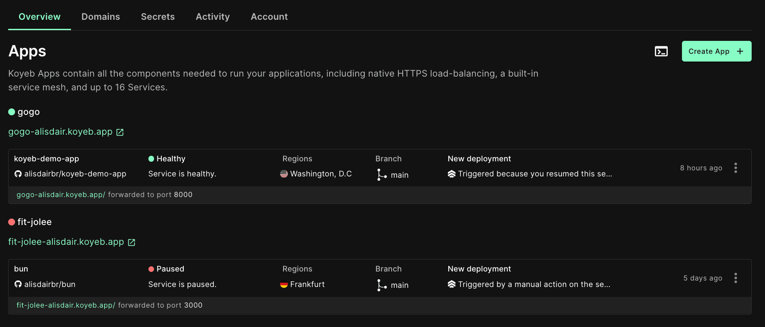Screen dimensions: 765x327
Task: Select the Account tab
Action: pos(269,17)
